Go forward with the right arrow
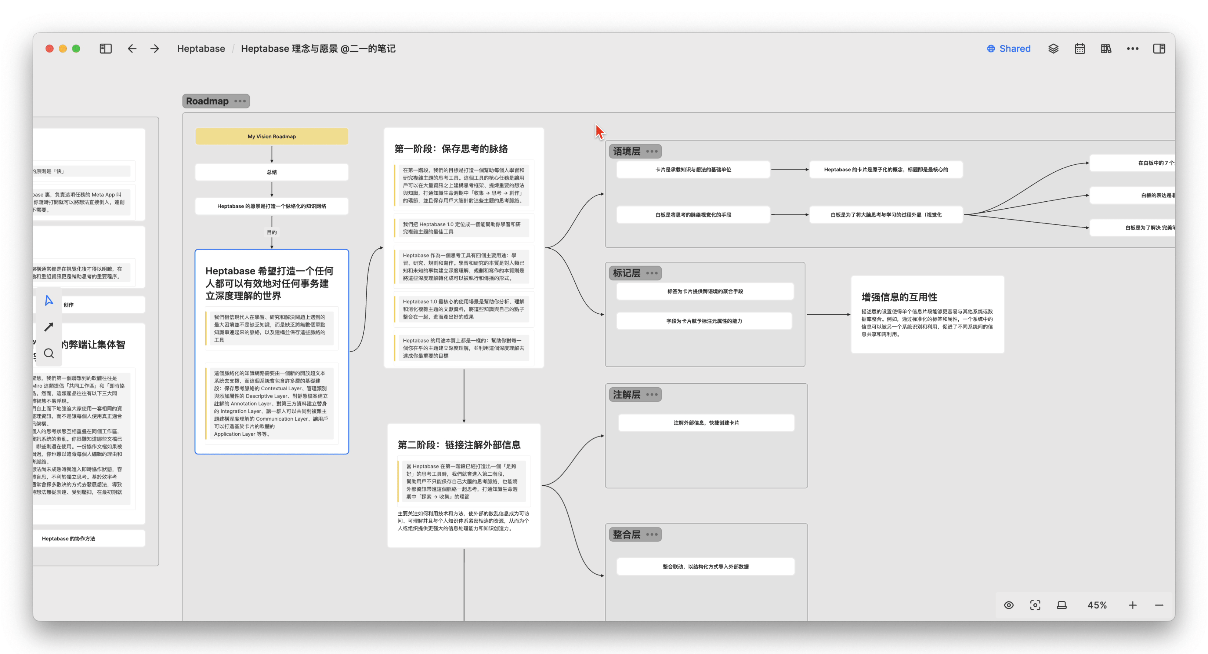Screen dimensions: 1208x654 tap(155, 49)
